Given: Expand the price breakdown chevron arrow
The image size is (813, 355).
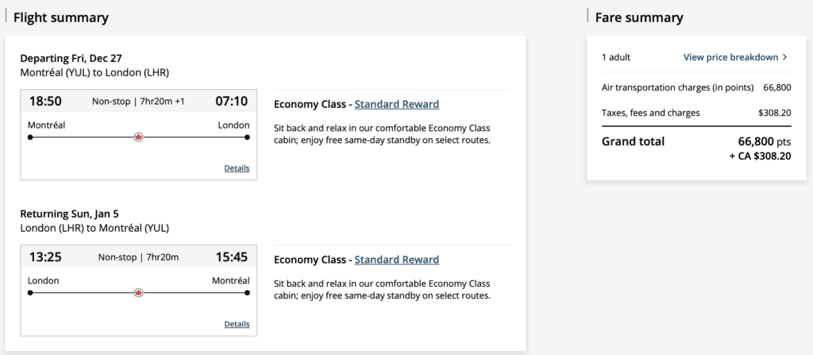Looking at the screenshot, I should point(785,57).
